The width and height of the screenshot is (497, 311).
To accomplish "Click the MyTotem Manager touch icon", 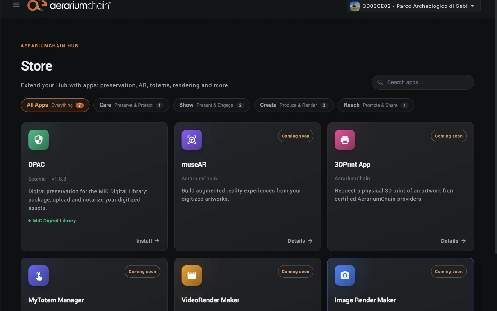I will [x=39, y=275].
